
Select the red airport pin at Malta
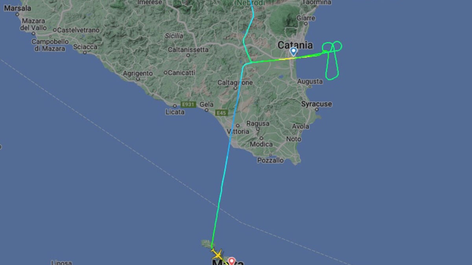tap(232, 261)
